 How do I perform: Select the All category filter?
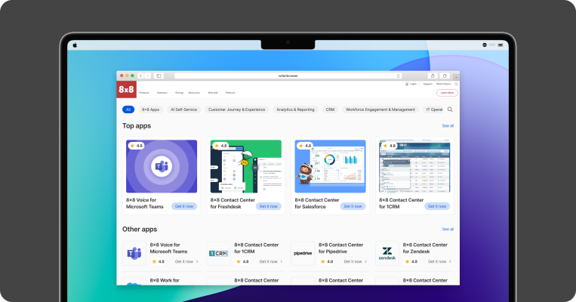point(128,109)
